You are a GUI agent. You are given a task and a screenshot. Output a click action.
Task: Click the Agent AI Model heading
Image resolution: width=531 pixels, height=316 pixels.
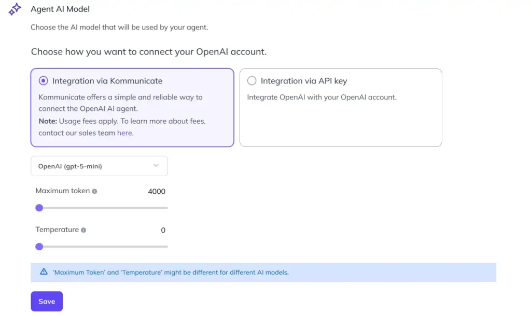pos(60,9)
